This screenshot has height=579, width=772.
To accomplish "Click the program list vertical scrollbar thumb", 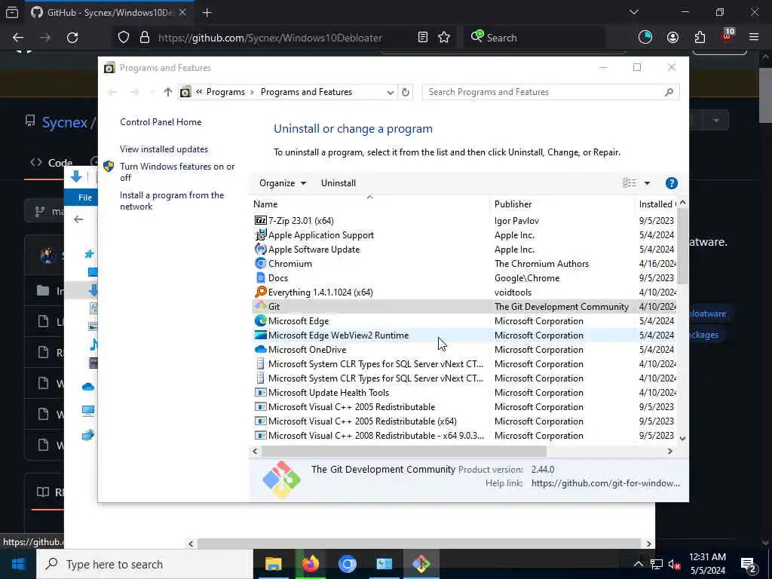I will (682, 247).
